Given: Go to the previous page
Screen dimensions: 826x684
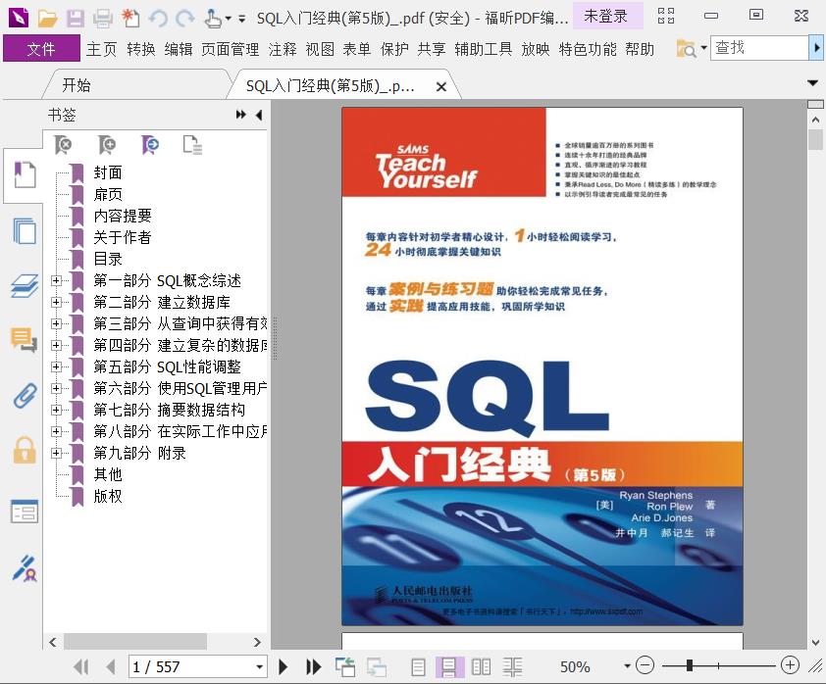Looking at the screenshot, I should pos(111,667).
